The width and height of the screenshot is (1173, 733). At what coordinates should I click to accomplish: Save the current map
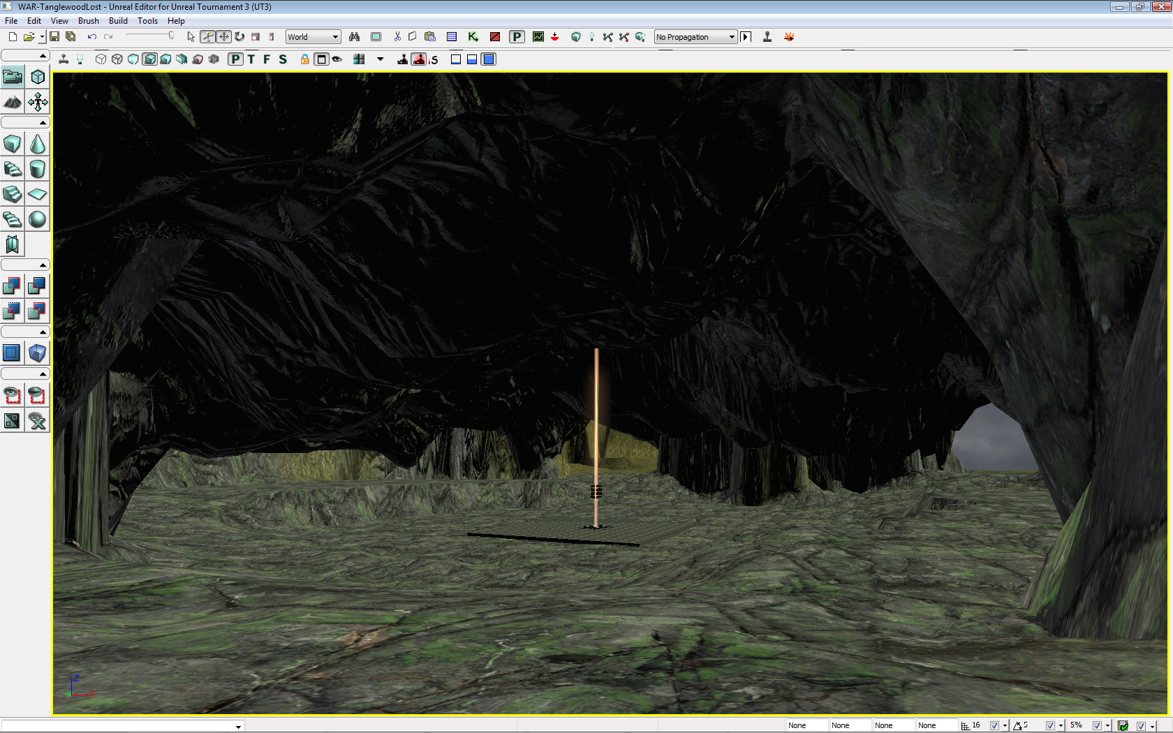54,37
